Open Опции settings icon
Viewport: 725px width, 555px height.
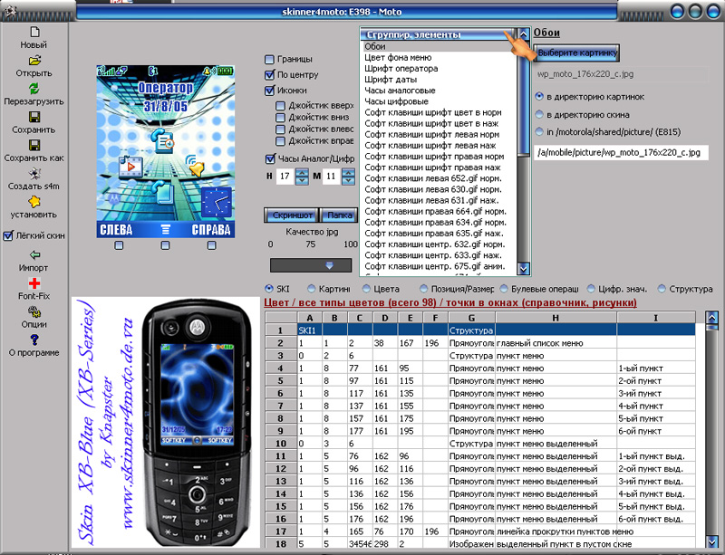tap(34, 311)
